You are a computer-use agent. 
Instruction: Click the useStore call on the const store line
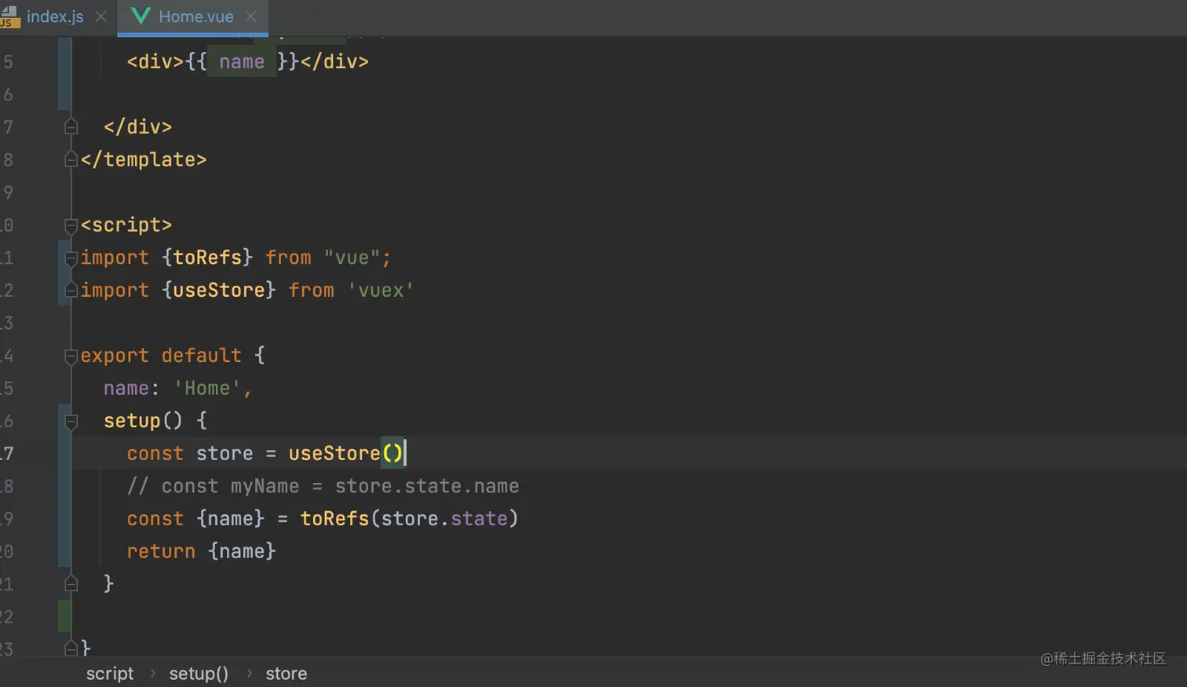(x=334, y=454)
